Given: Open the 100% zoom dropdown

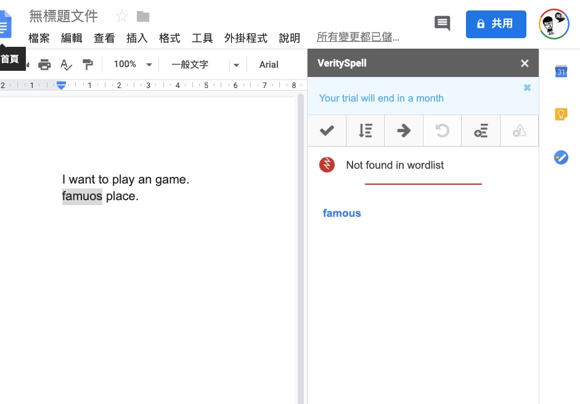Looking at the screenshot, I should point(133,65).
